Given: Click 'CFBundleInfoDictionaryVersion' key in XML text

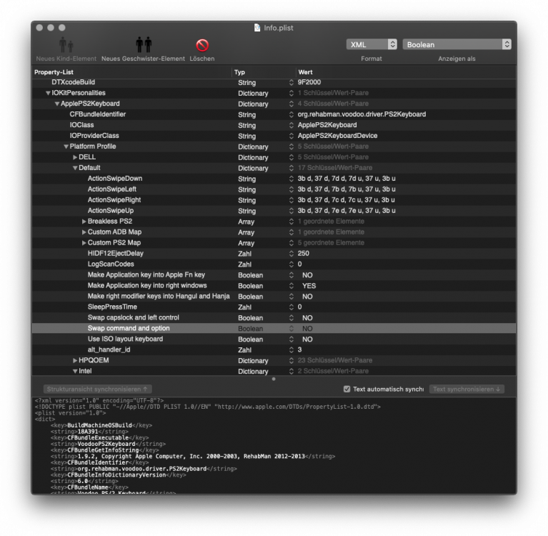Looking at the screenshot, I should tap(116, 475).
